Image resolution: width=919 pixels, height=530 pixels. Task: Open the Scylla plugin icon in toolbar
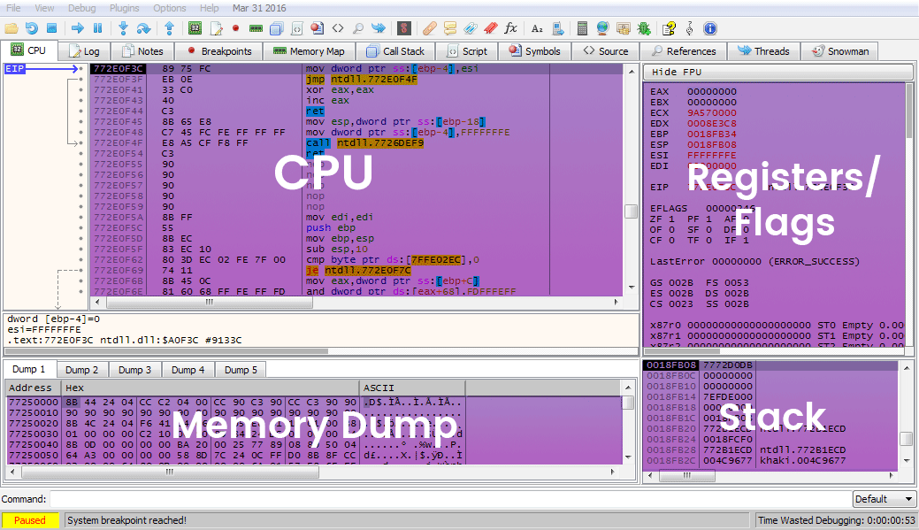tap(403, 28)
